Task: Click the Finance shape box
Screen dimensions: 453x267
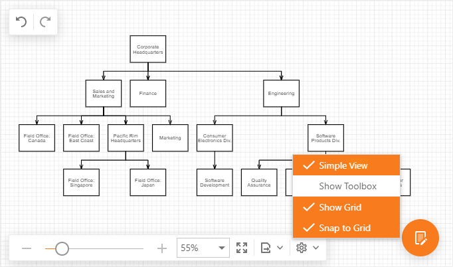Action: tap(148, 94)
